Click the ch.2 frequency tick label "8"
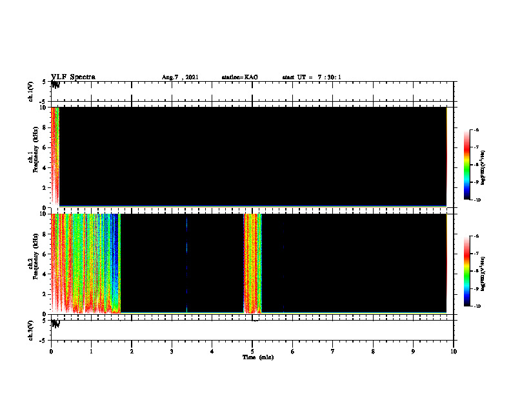 pos(45,234)
